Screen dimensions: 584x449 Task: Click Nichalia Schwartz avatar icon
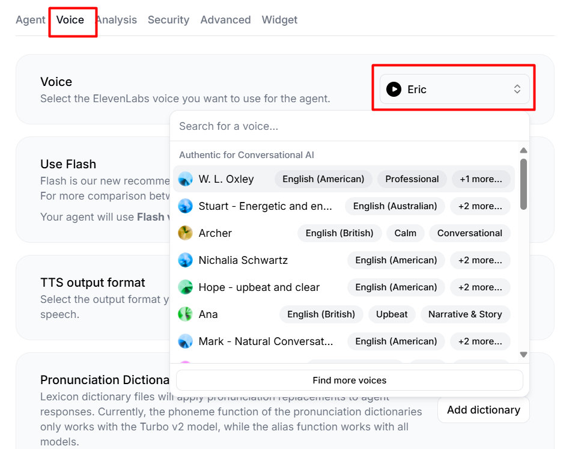pos(186,260)
